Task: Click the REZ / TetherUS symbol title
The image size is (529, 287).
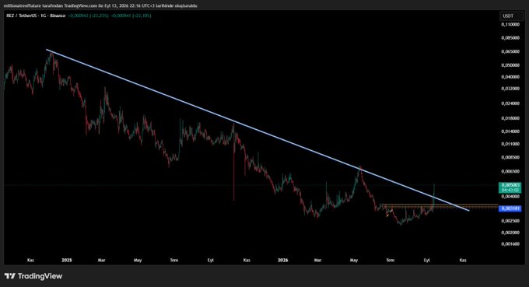Action: click(36, 16)
